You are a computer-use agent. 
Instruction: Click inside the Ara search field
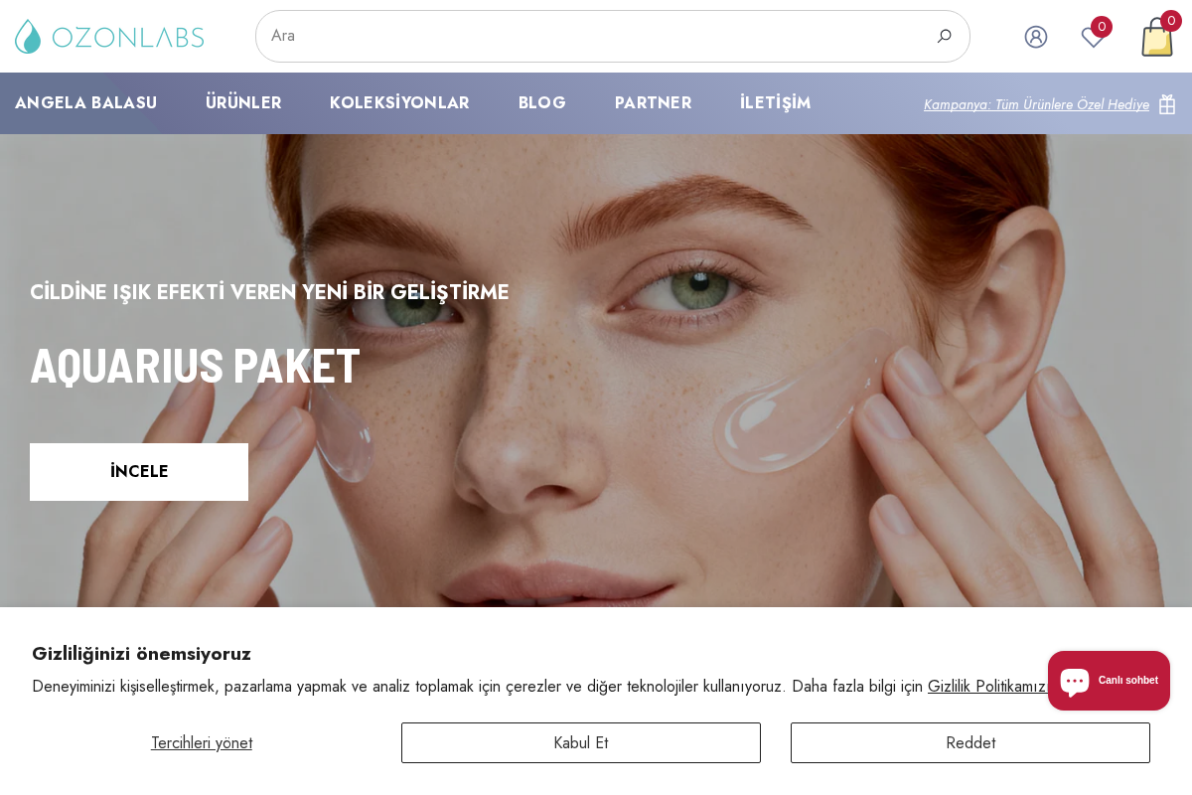click(596, 36)
